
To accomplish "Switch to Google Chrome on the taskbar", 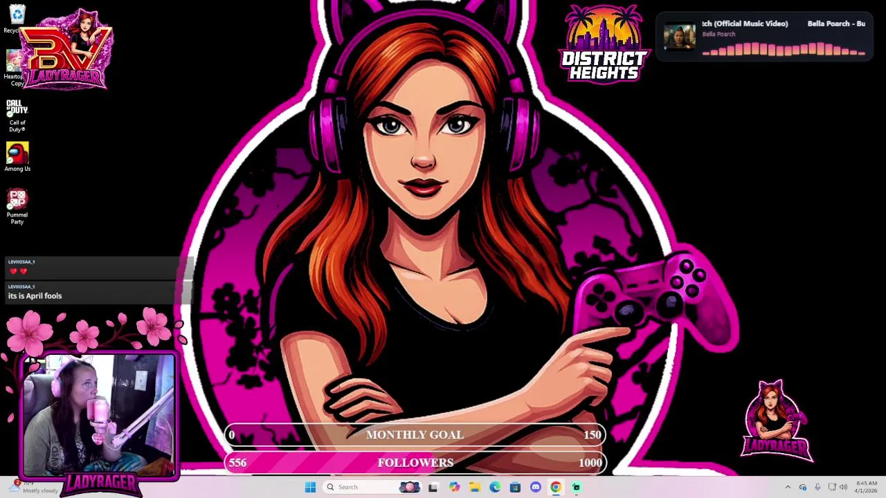I will click(556, 487).
